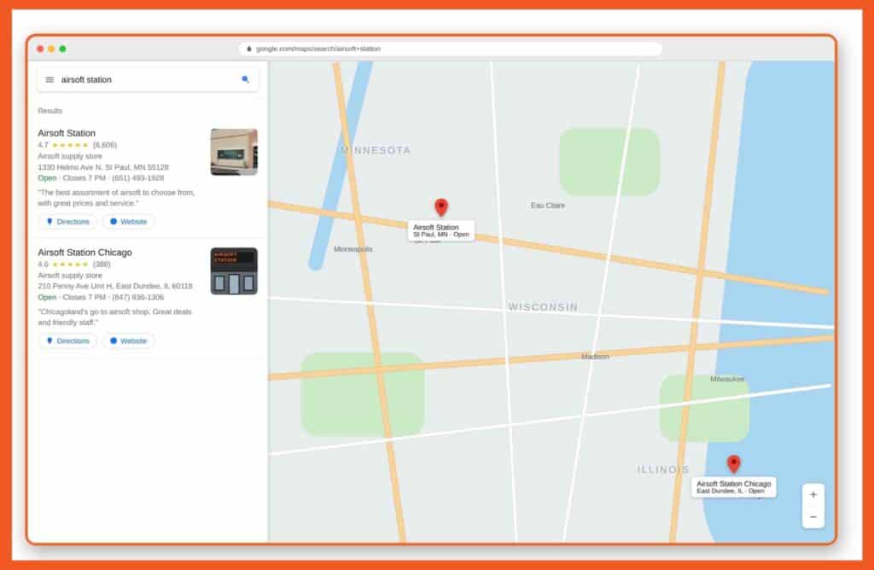Open the Airsoft Station store photo thumbnail
Viewport: 874px width, 570px height.
[234, 152]
